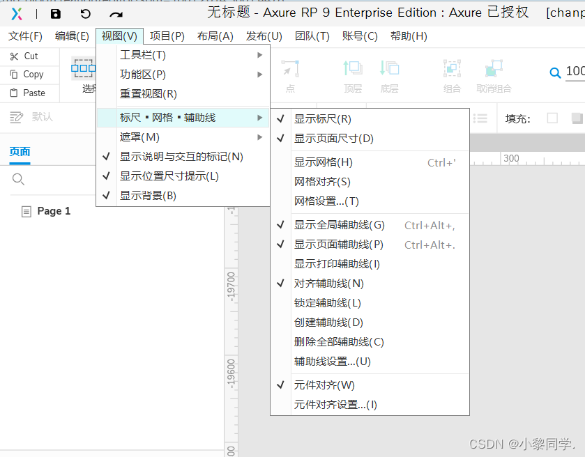
Task: Choose 创建辅助线(D) to create guides
Action: pyautogui.click(x=370, y=323)
